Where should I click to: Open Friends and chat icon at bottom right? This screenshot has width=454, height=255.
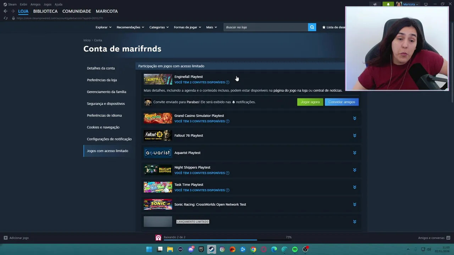(x=448, y=238)
